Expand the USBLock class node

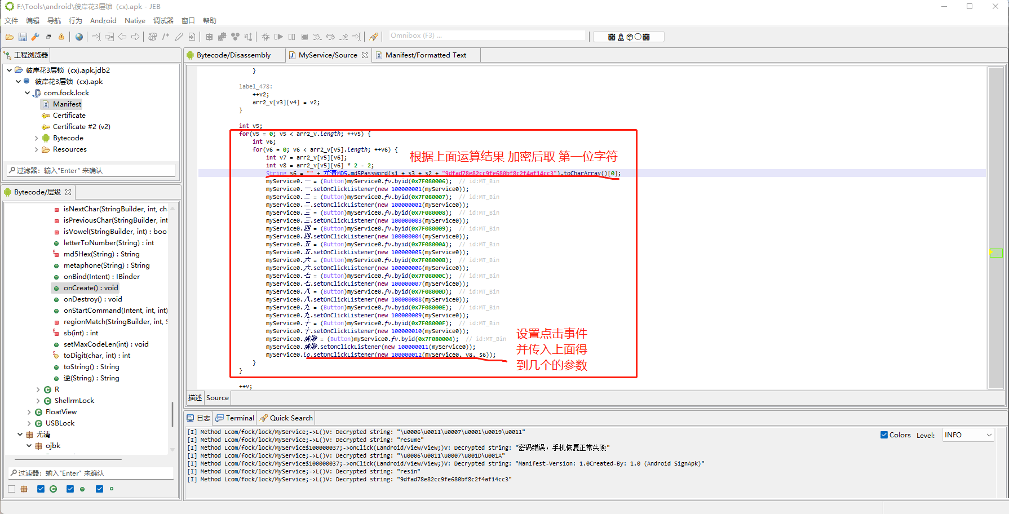tap(29, 423)
